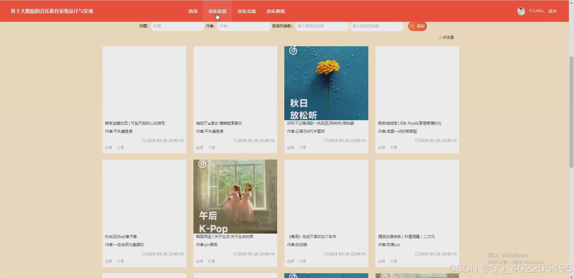Open the 首页 navigation tab
The height and width of the screenshot is (278, 574).
193,11
